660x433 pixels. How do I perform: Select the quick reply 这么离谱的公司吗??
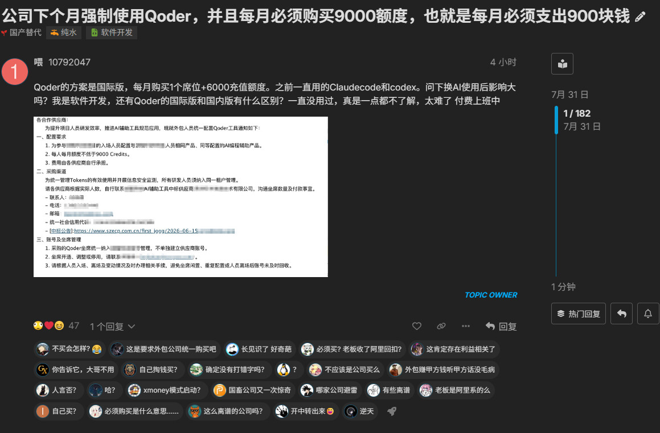tap(228, 411)
